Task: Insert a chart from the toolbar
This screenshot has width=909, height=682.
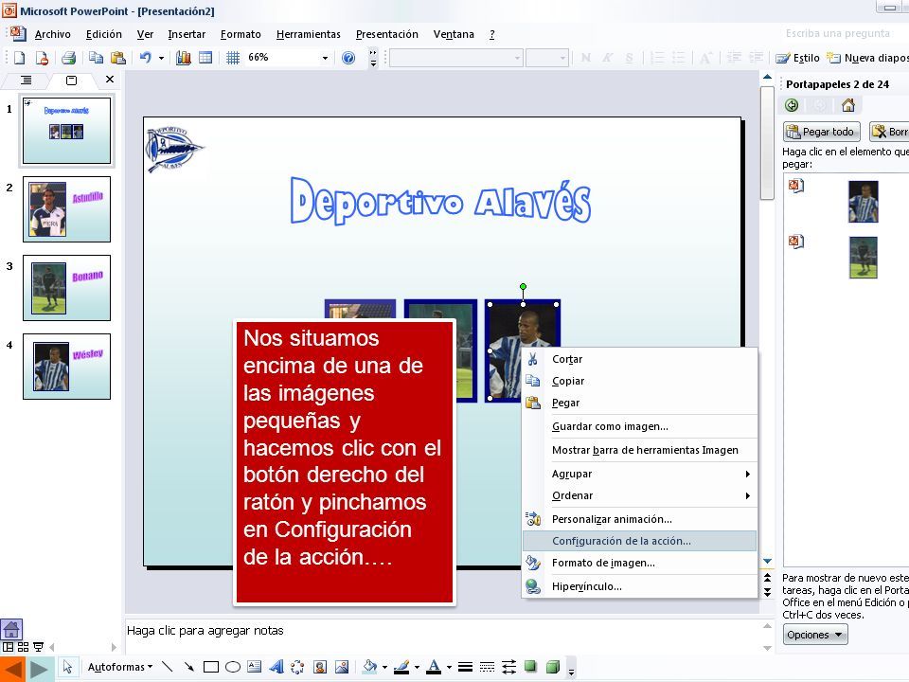Action: coord(183,58)
